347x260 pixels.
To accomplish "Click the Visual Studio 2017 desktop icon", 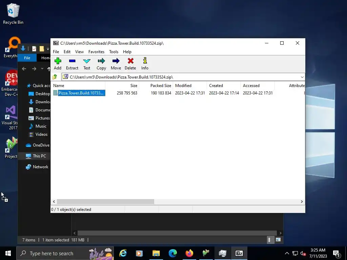I will (9, 117).
